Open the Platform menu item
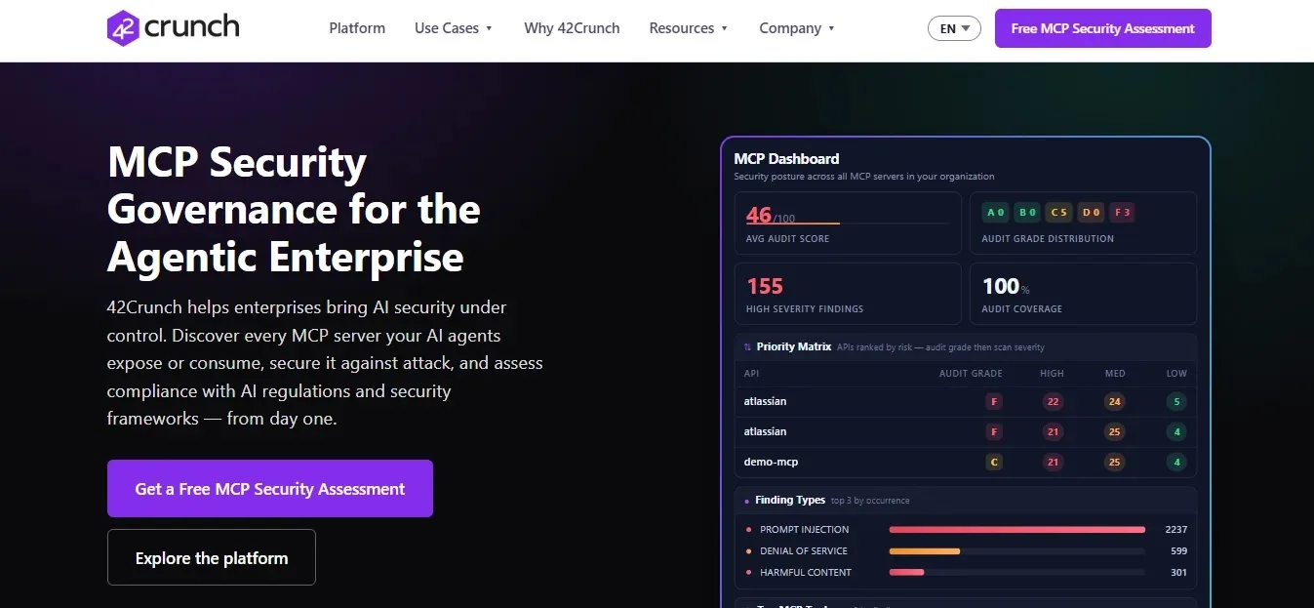Viewport: 1314px width, 608px height. point(357,28)
